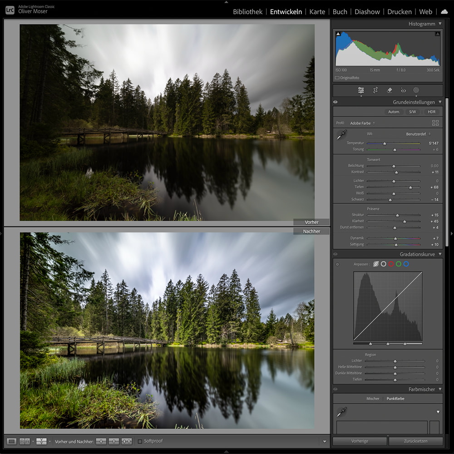
Task: Toggle the Originalfoto checkbox
Action: 337,78
